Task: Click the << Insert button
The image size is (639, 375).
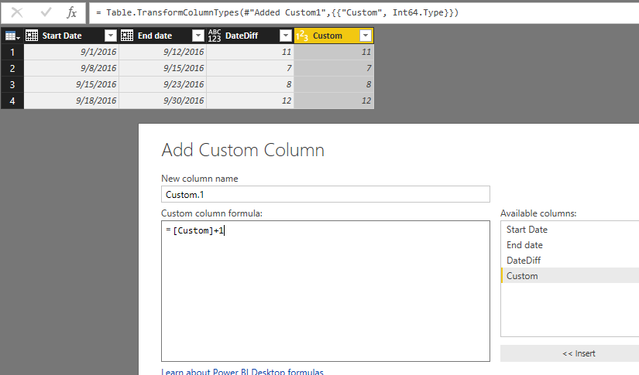Action: point(579,353)
